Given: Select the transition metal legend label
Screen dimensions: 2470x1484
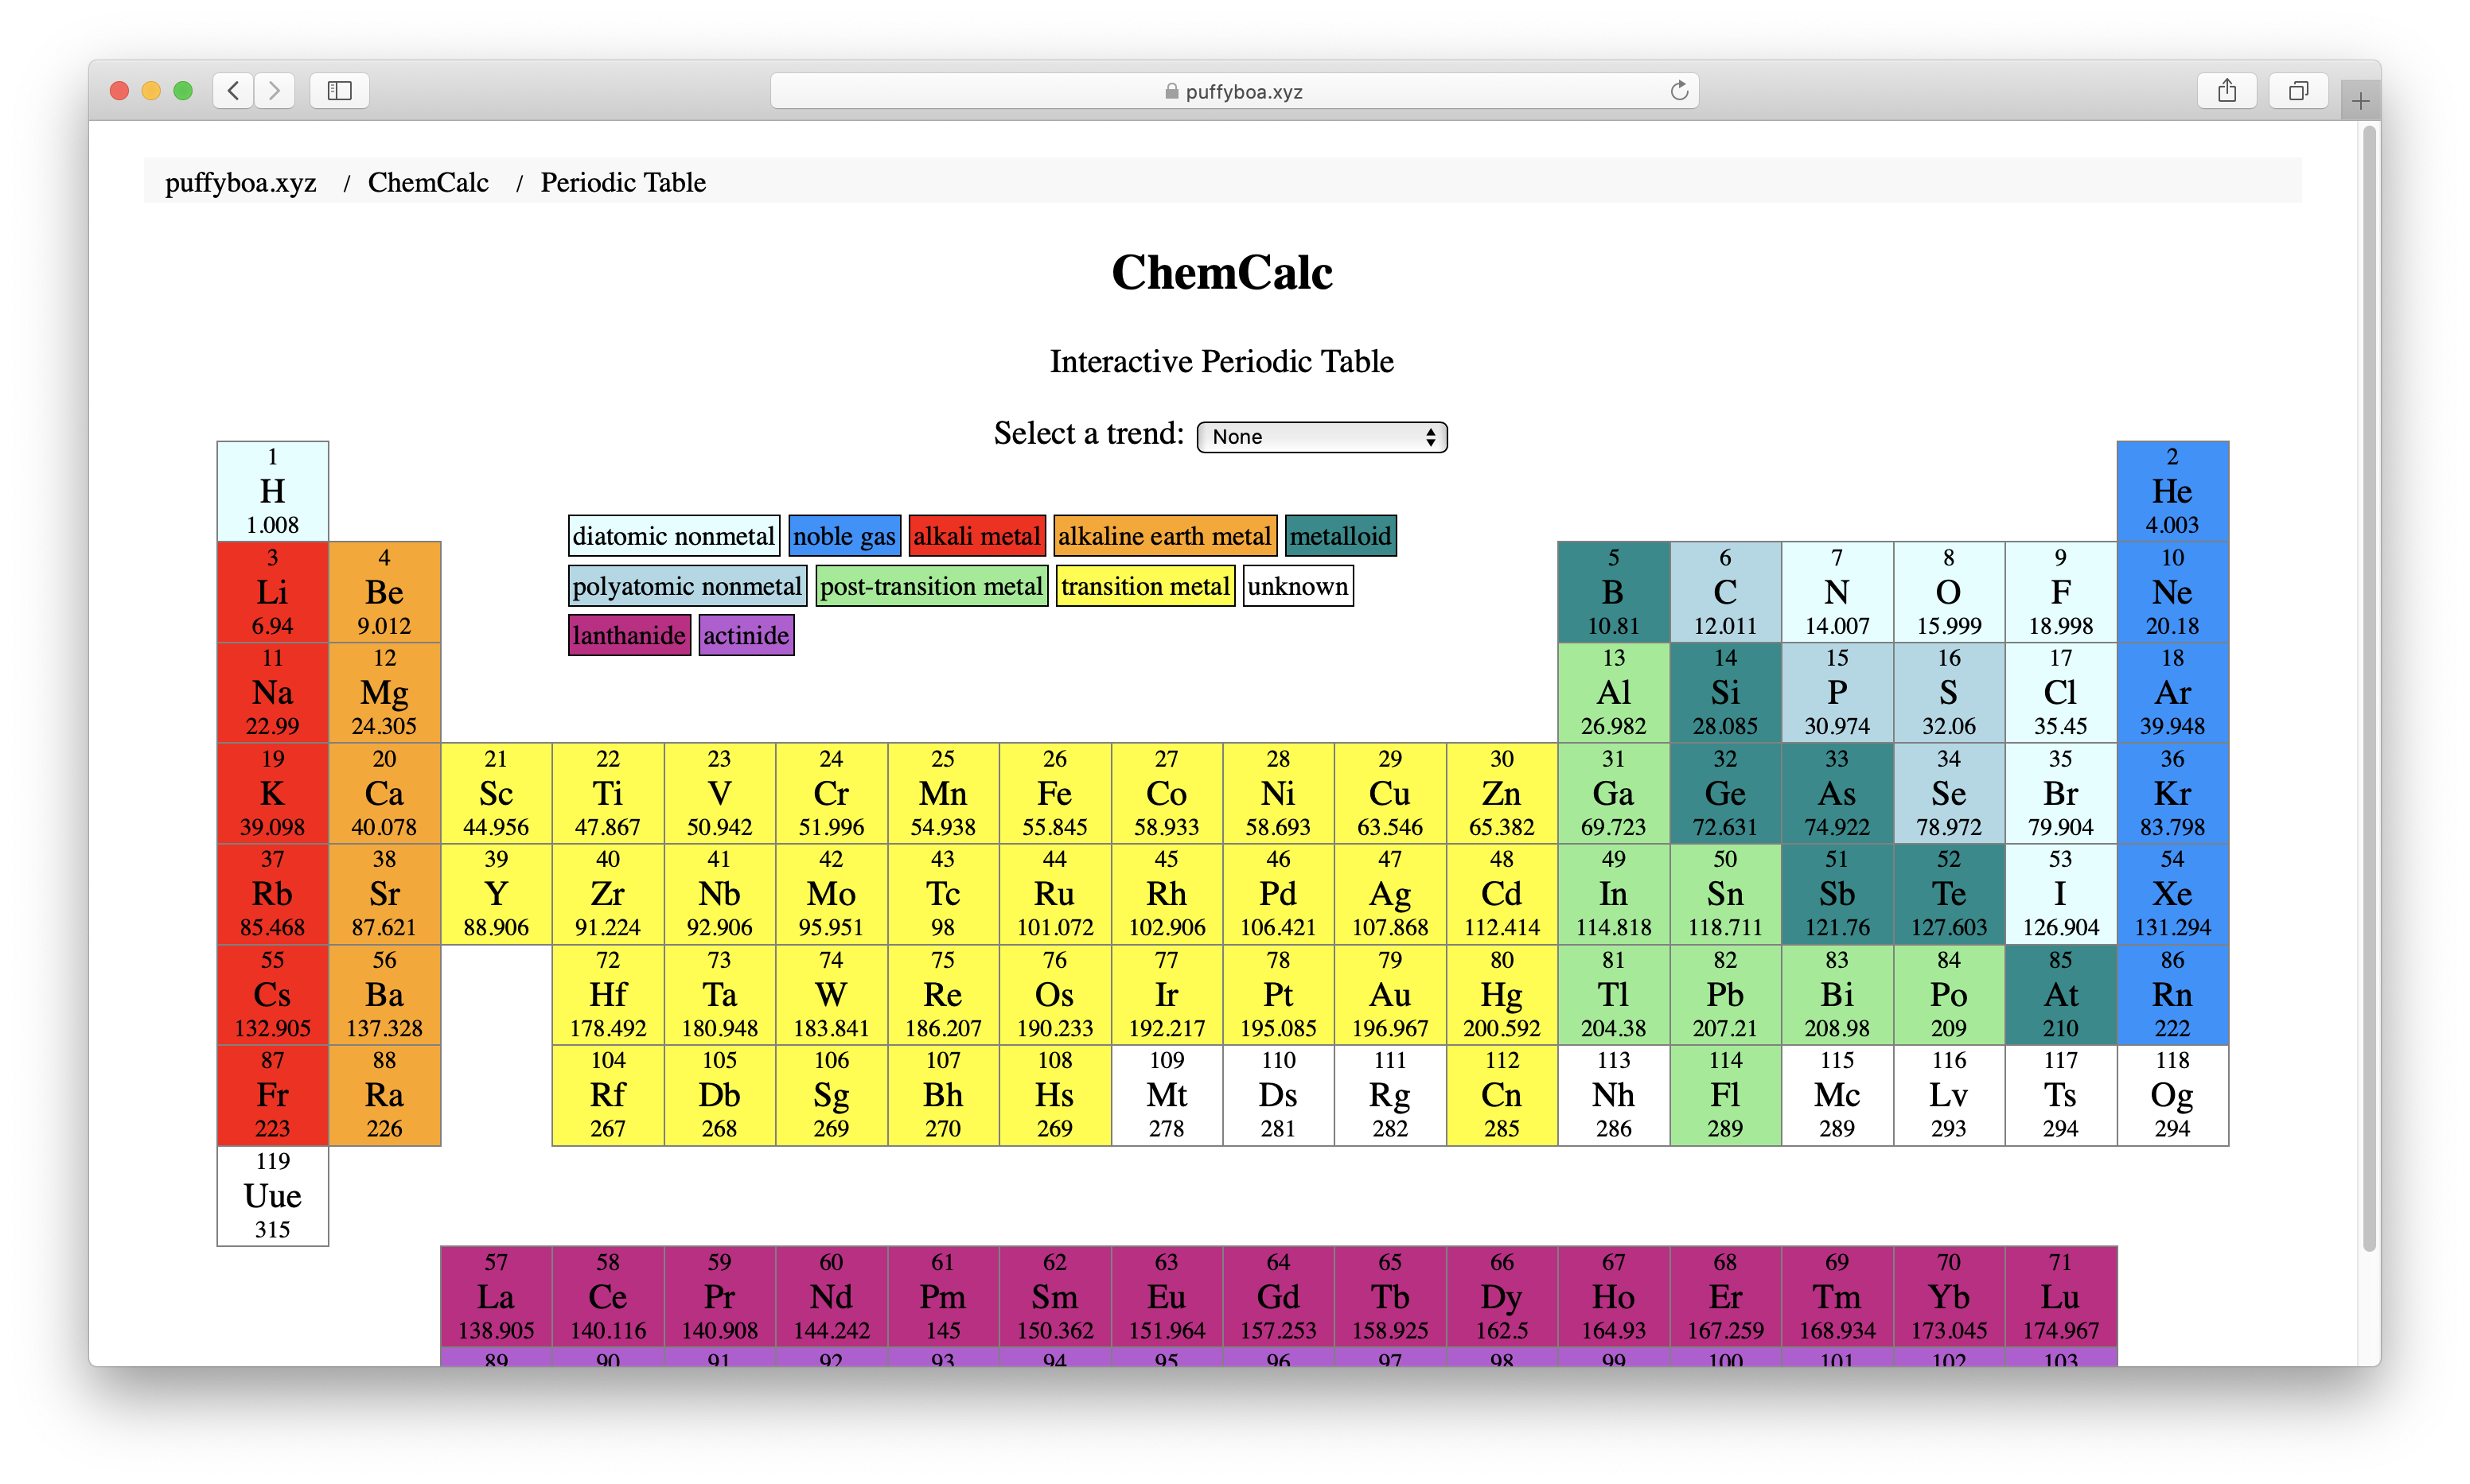Looking at the screenshot, I should (1145, 586).
